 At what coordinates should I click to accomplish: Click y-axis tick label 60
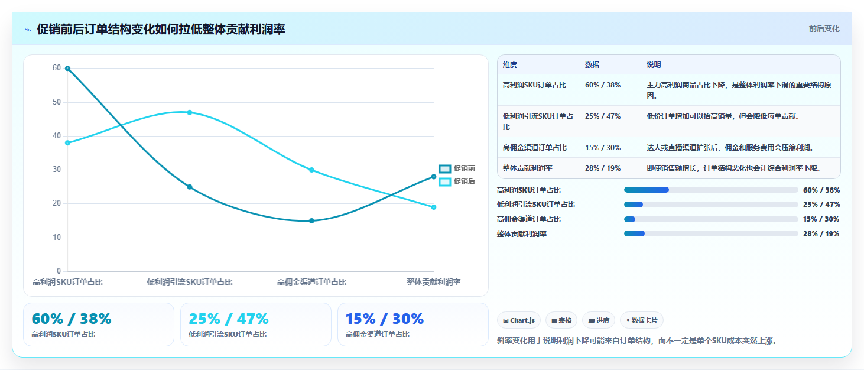pyautogui.click(x=57, y=68)
